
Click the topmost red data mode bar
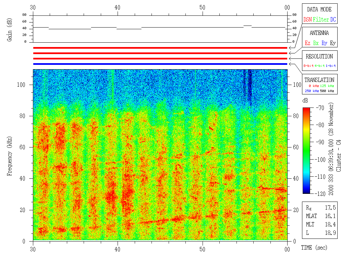(x=160, y=48)
